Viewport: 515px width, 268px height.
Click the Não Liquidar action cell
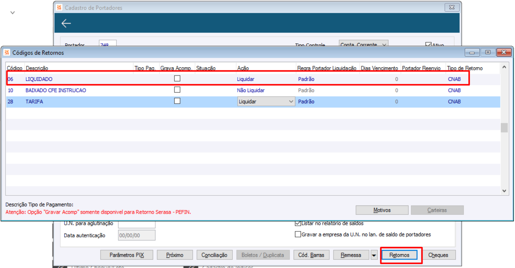click(251, 91)
